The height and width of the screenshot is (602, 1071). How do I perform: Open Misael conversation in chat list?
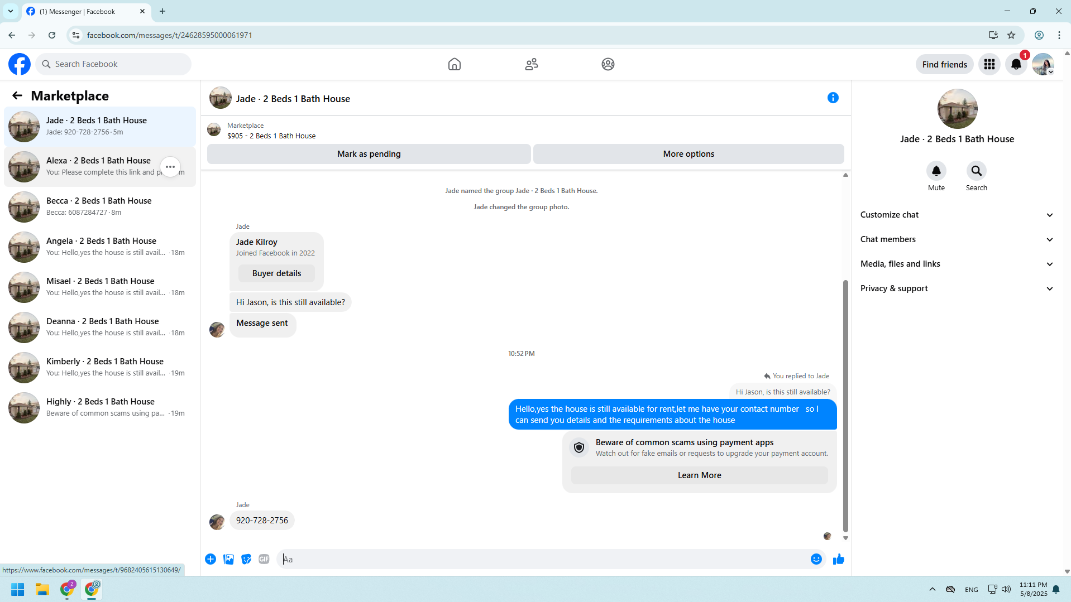(100, 287)
